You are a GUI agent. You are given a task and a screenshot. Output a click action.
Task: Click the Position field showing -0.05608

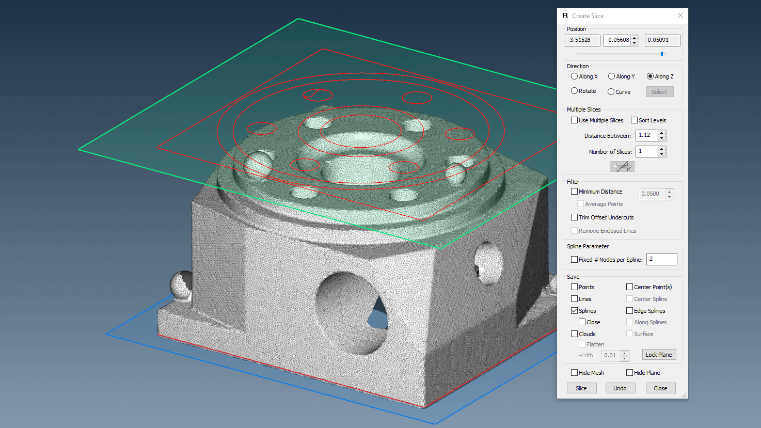click(x=617, y=40)
